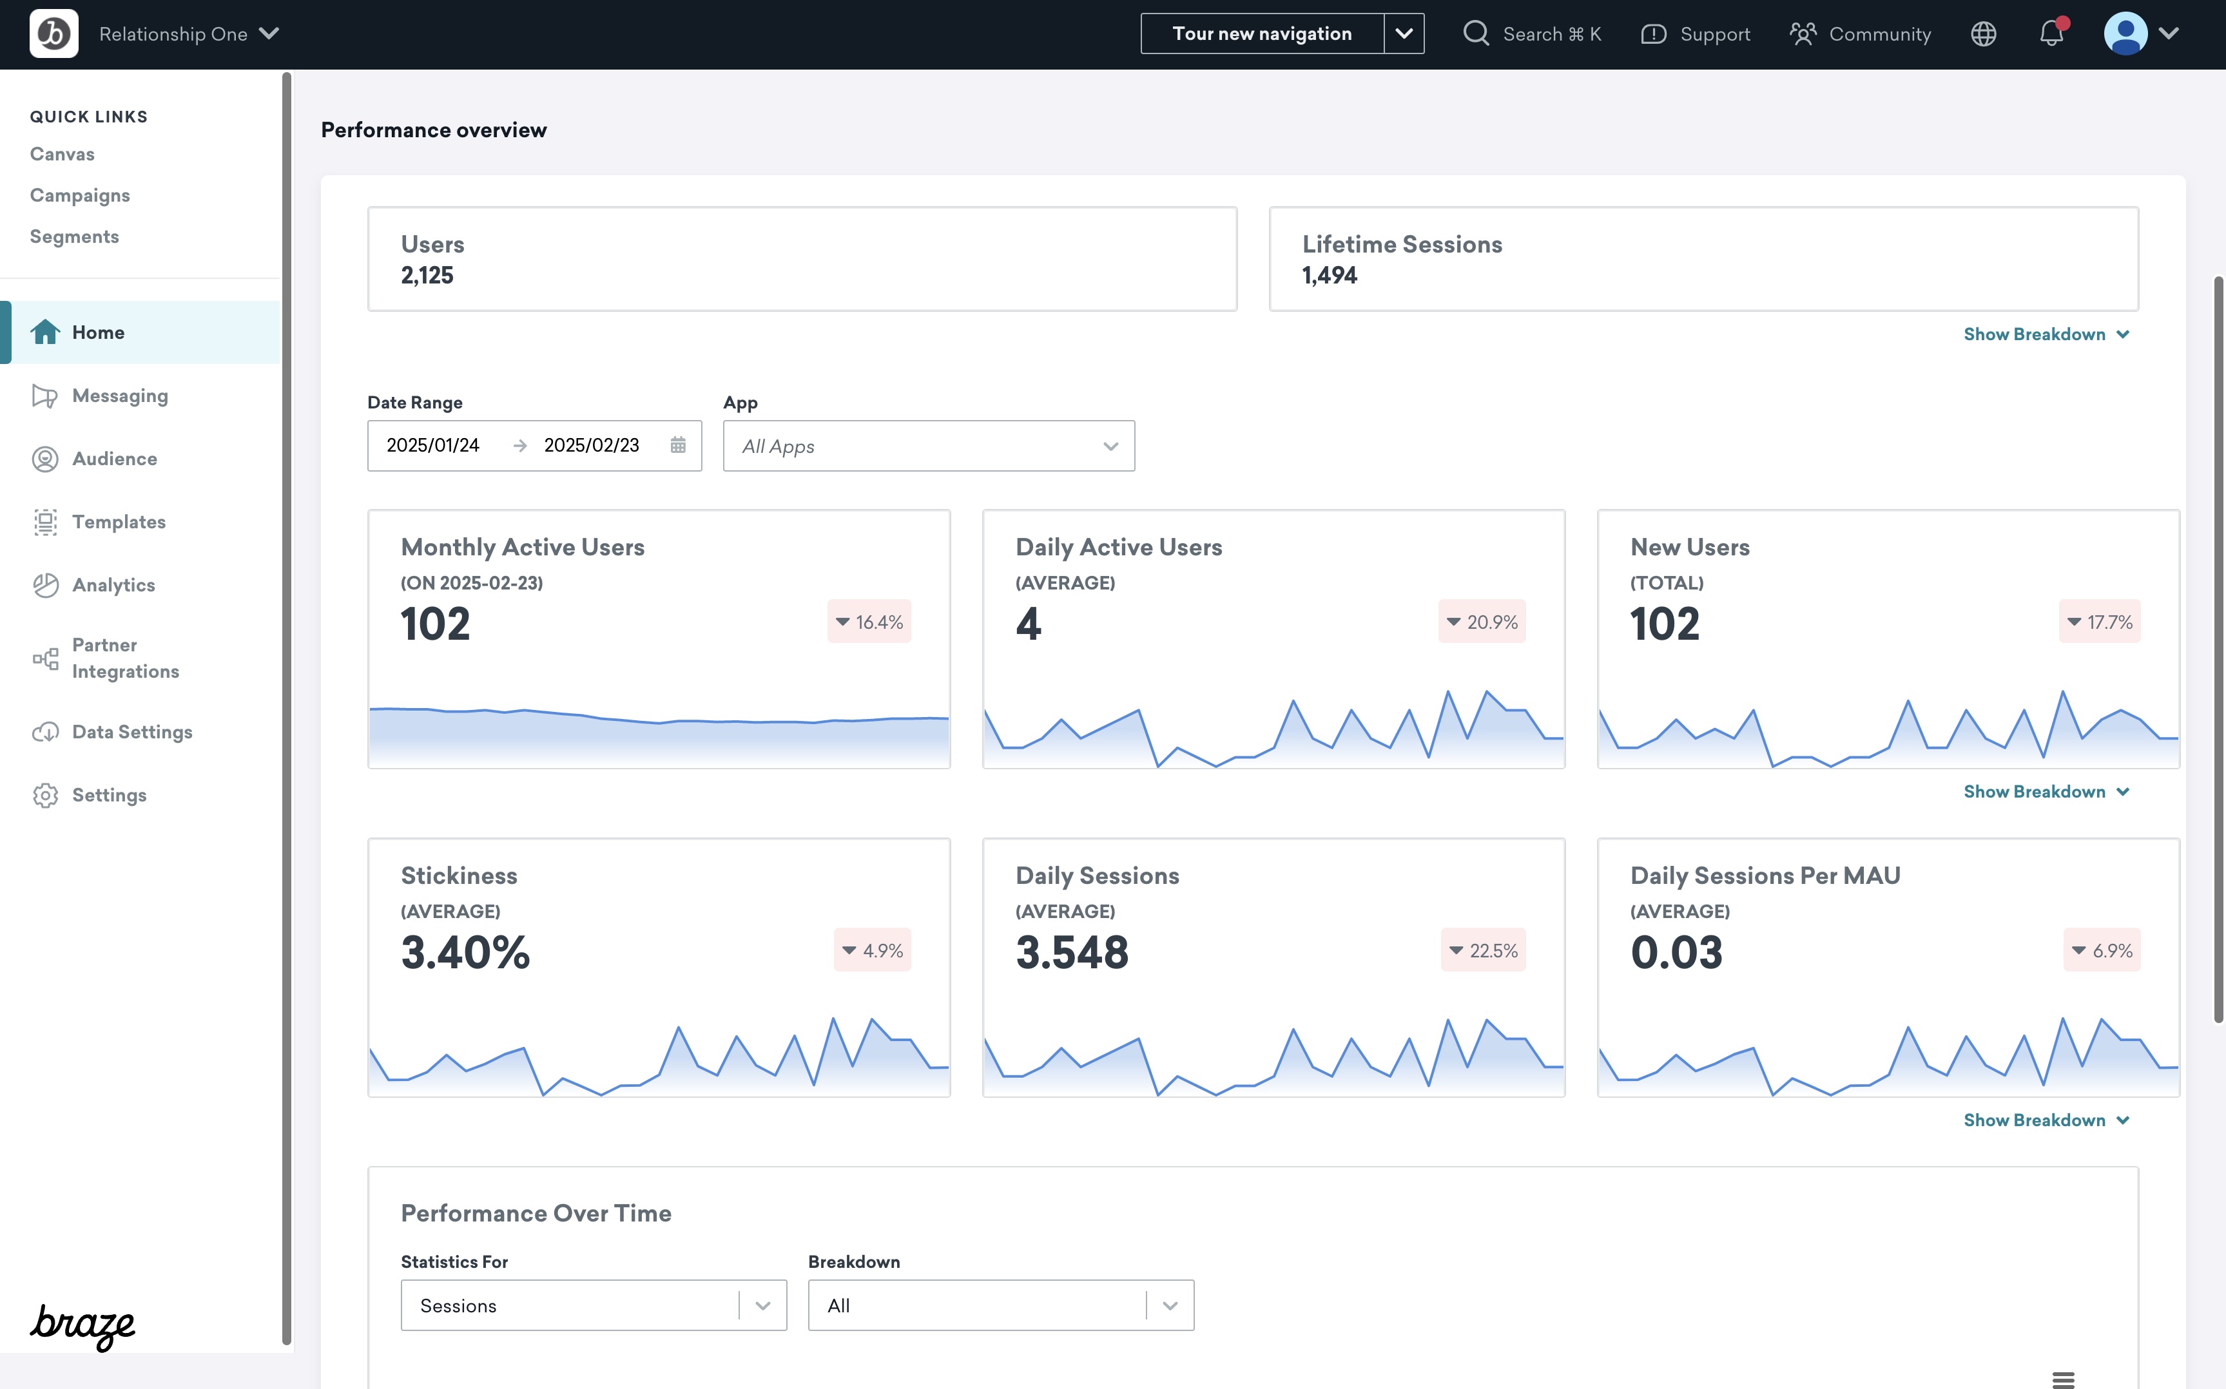Click the globe language icon
Image resolution: width=2226 pixels, height=1389 pixels.
click(x=1984, y=34)
